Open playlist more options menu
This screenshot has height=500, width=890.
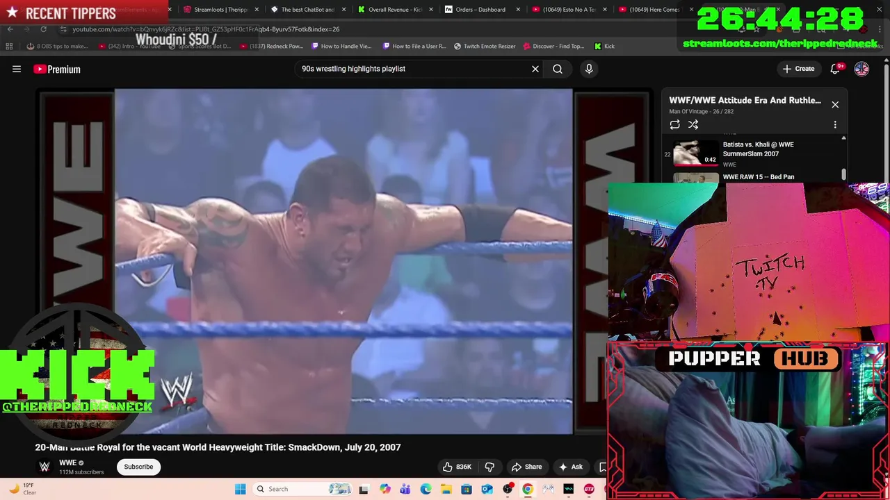tap(835, 125)
